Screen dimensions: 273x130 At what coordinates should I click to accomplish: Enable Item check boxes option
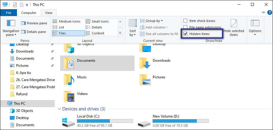coord(185,21)
